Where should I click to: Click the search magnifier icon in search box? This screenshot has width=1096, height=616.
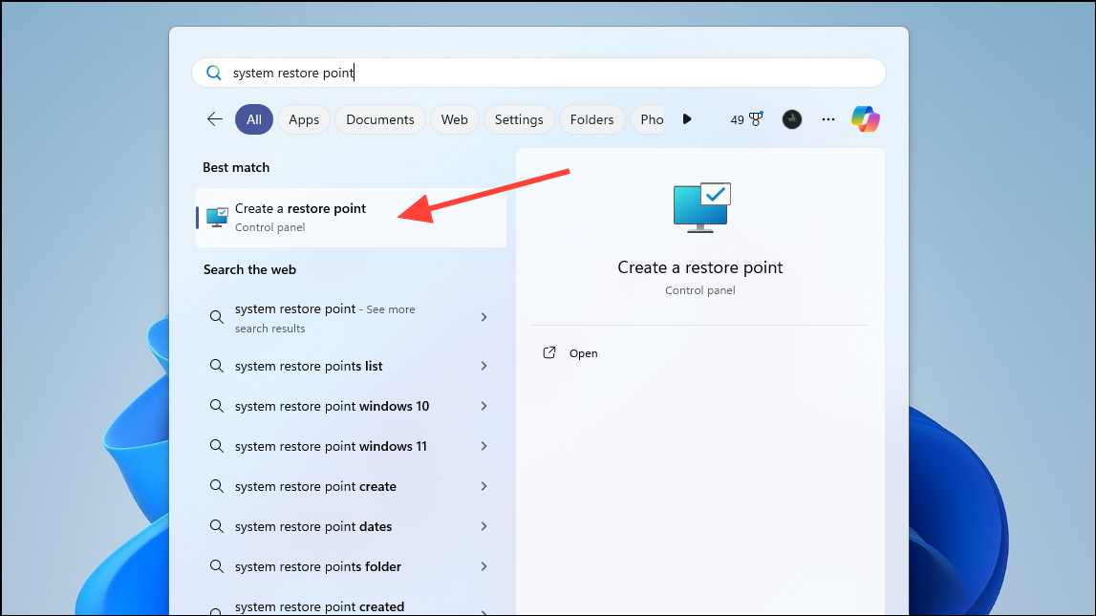(214, 73)
